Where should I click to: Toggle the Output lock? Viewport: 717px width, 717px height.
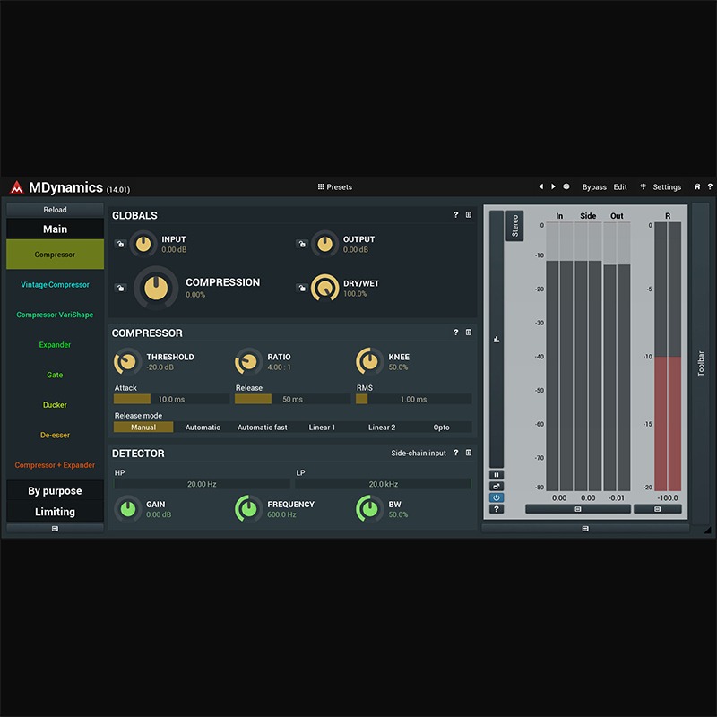[301, 244]
